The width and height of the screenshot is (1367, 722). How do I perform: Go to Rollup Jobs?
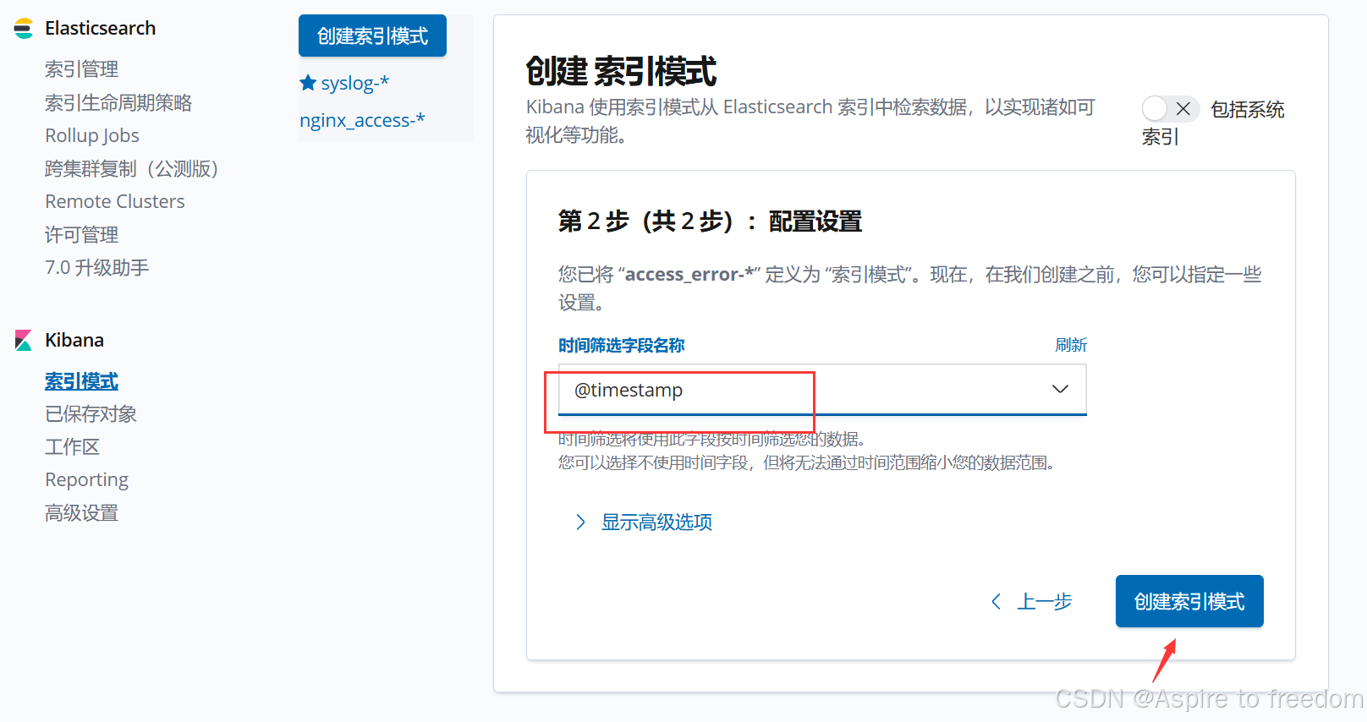92,135
